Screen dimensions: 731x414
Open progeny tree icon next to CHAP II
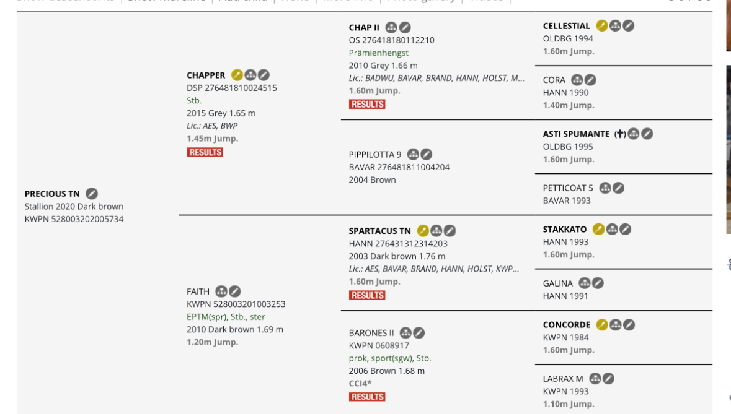391,27
